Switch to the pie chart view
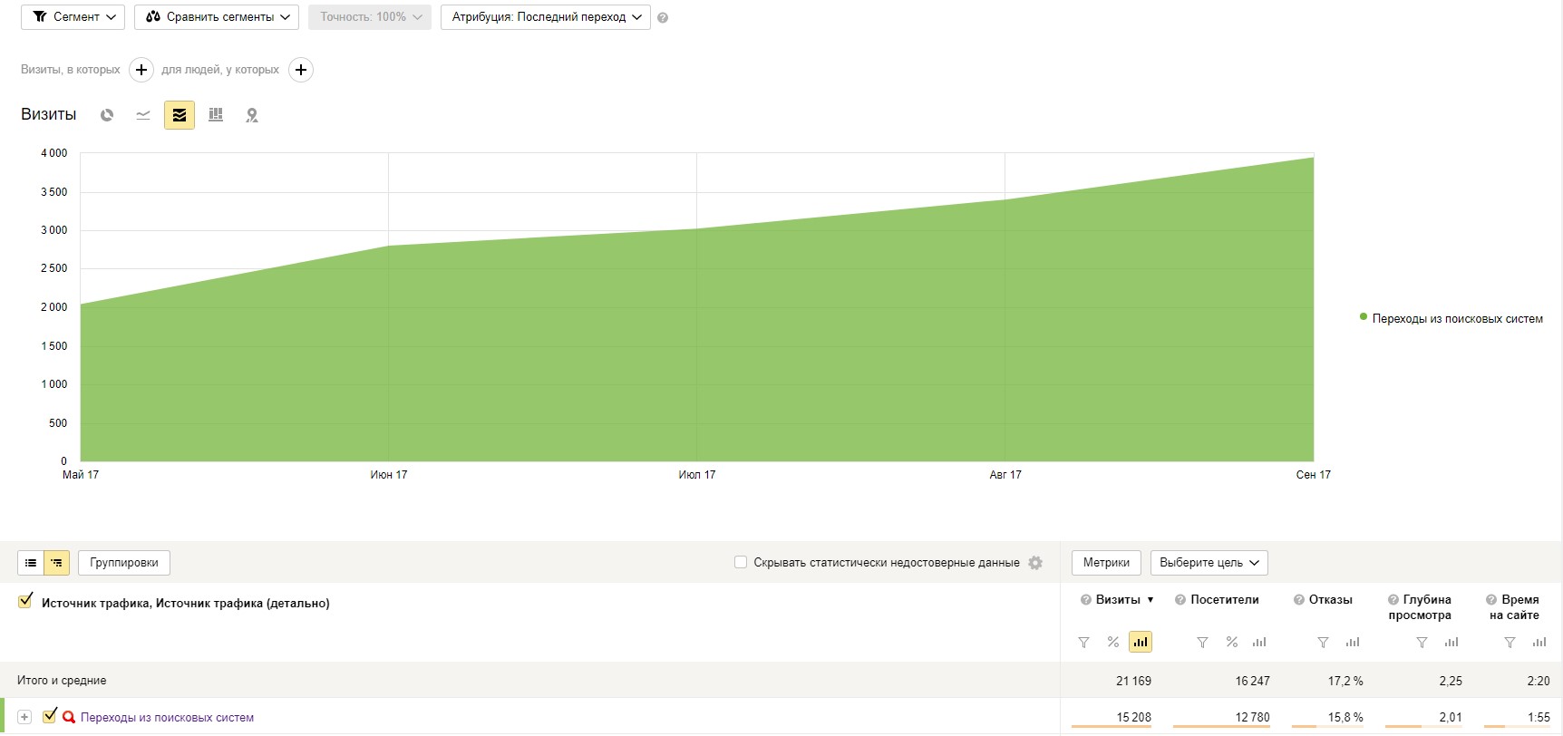This screenshot has height=736, width=1563. (107, 115)
